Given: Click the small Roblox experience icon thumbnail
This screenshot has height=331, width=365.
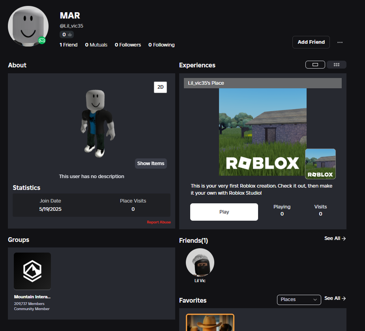Looking at the screenshot, I should click(320, 164).
